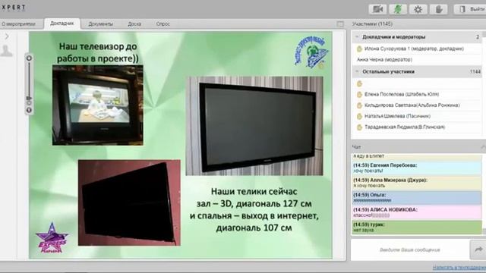This screenshot has height=273, width=486.
Task: Click the Участники (1145) panel header
Action: pos(372,24)
